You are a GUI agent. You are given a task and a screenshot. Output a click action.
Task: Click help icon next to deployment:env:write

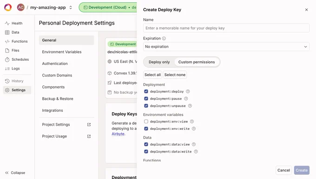[x=194, y=129]
